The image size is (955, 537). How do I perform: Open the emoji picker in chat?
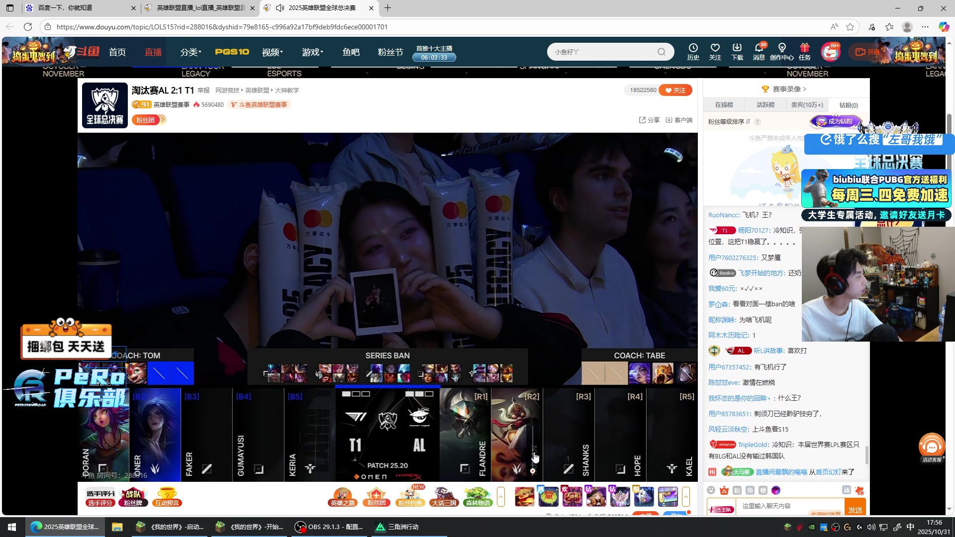(711, 490)
